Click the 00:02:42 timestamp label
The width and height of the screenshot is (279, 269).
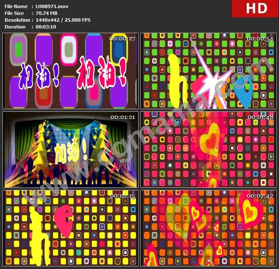pyautogui.click(x=260, y=195)
